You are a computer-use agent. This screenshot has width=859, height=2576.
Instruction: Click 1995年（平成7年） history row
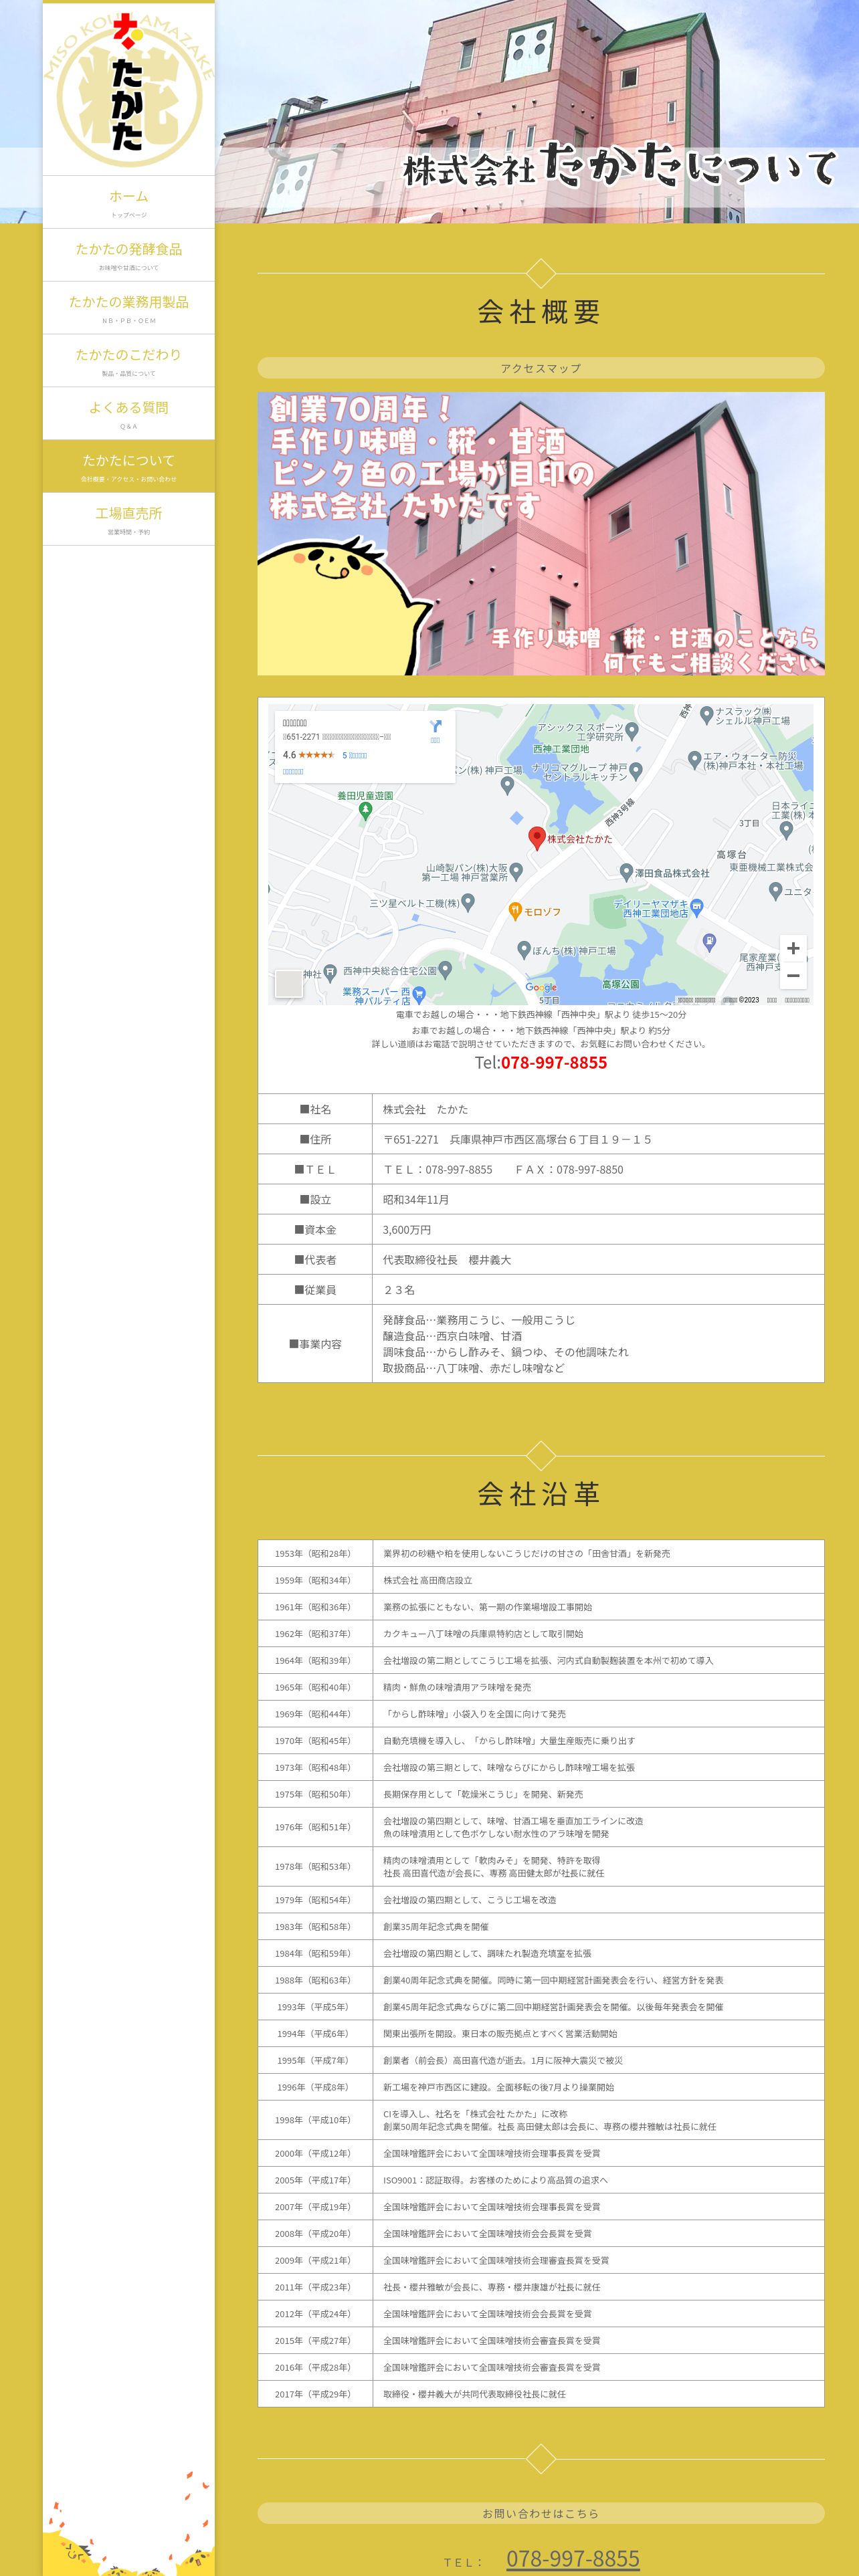[x=541, y=2060]
